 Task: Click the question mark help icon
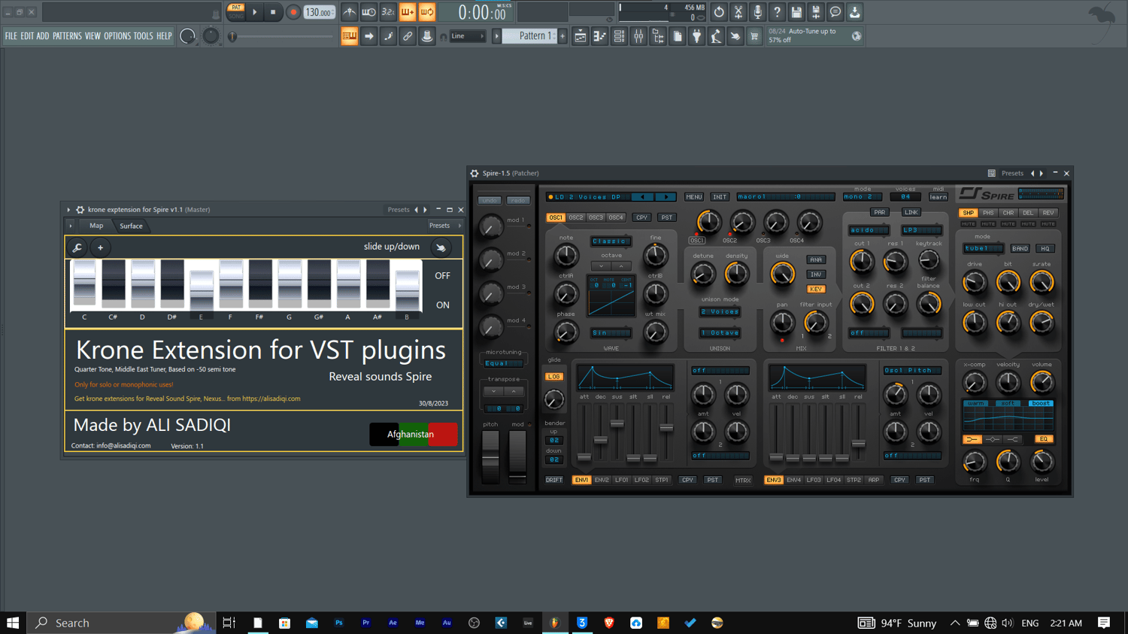coord(777,12)
